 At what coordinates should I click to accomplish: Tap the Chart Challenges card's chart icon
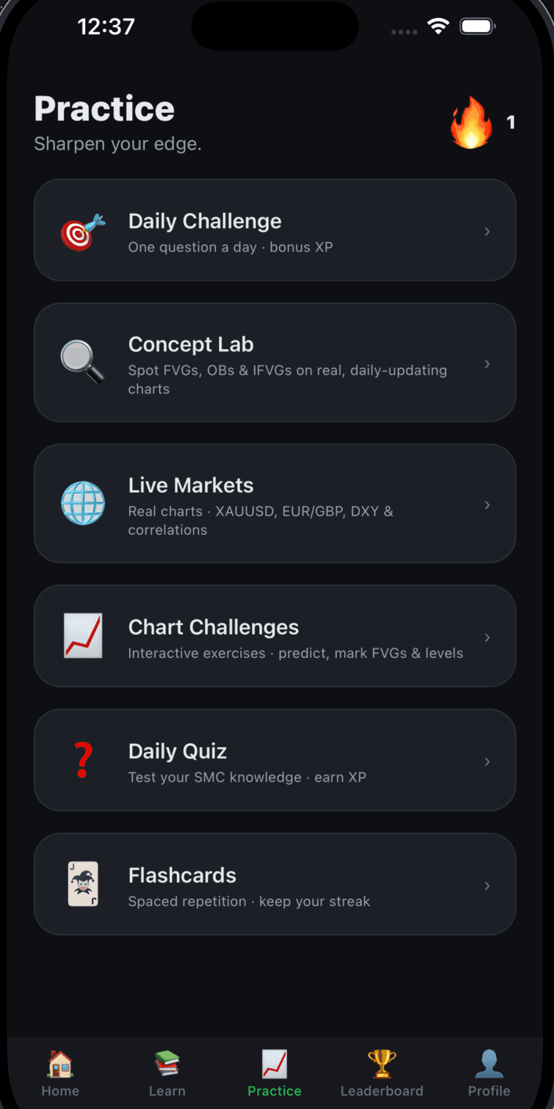point(83,636)
